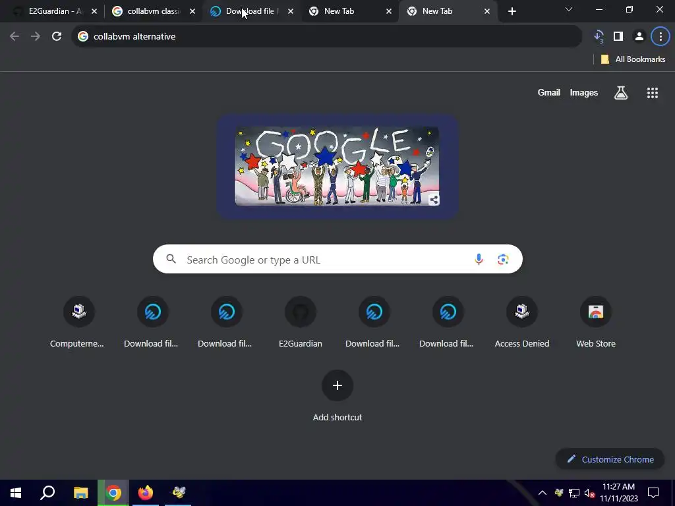Open the network tray icon

point(574,493)
